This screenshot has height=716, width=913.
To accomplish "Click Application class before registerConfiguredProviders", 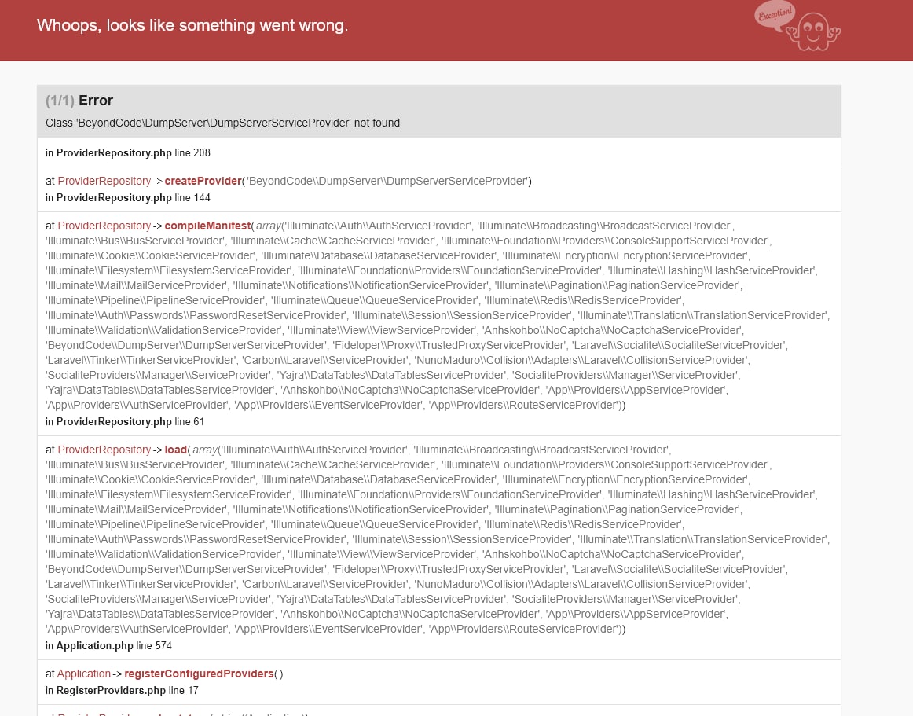I will (x=84, y=674).
